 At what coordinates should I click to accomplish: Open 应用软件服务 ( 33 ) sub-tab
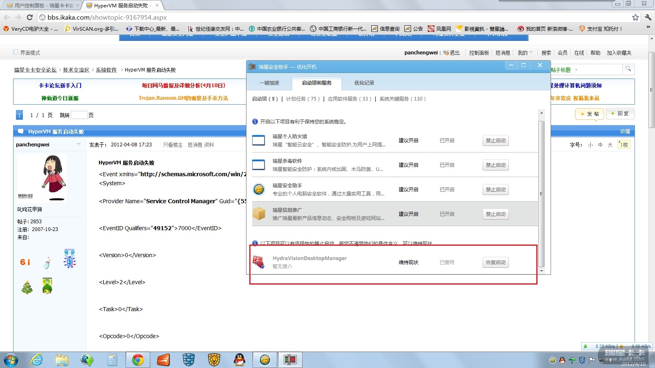(x=350, y=99)
